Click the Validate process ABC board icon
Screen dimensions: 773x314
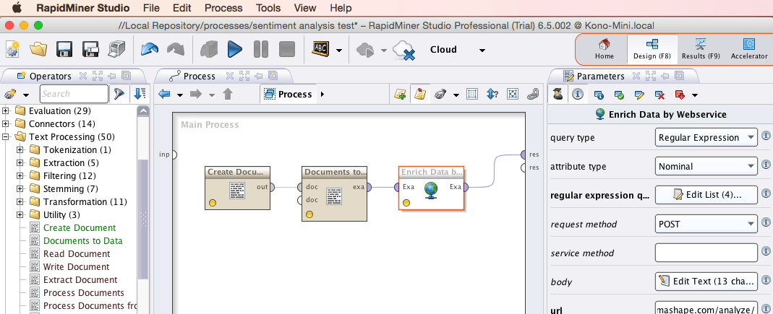[320, 49]
